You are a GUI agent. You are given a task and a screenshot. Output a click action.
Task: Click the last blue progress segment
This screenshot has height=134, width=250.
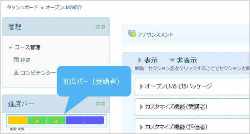click(94, 120)
